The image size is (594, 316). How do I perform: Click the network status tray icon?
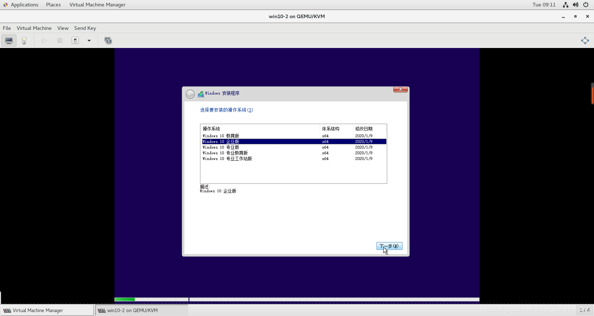coord(565,5)
